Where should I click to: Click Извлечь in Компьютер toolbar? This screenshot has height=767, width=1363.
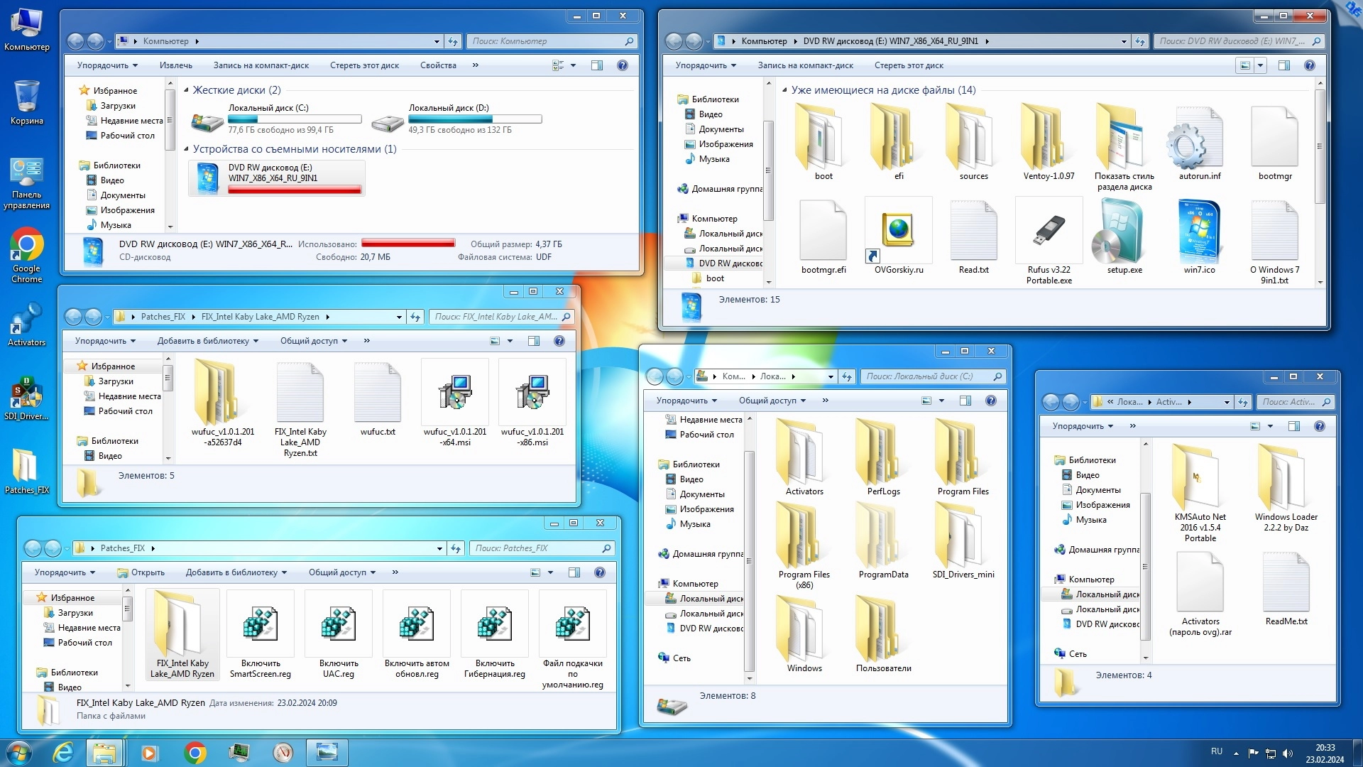pos(175,65)
